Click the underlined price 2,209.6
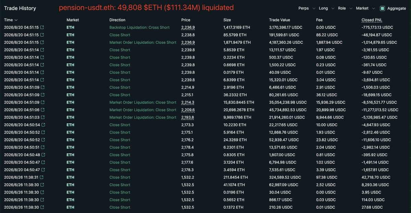 [188, 110]
